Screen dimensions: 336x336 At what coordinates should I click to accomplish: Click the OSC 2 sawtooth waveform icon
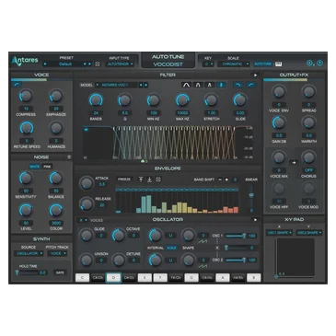[x=203, y=266]
